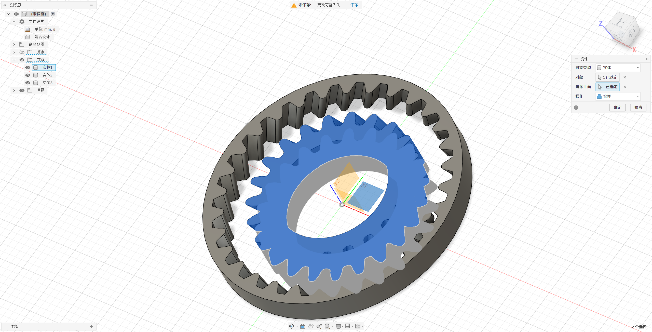Click the plus icon in 注释 panel
The height and width of the screenshot is (332, 652).
(x=91, y=326)
